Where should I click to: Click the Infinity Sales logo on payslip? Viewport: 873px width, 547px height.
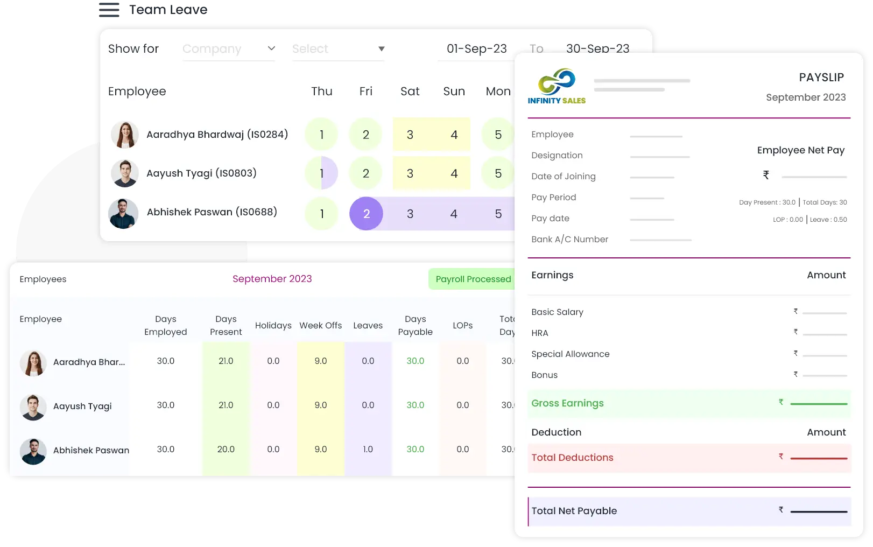[x=557, y=86]
